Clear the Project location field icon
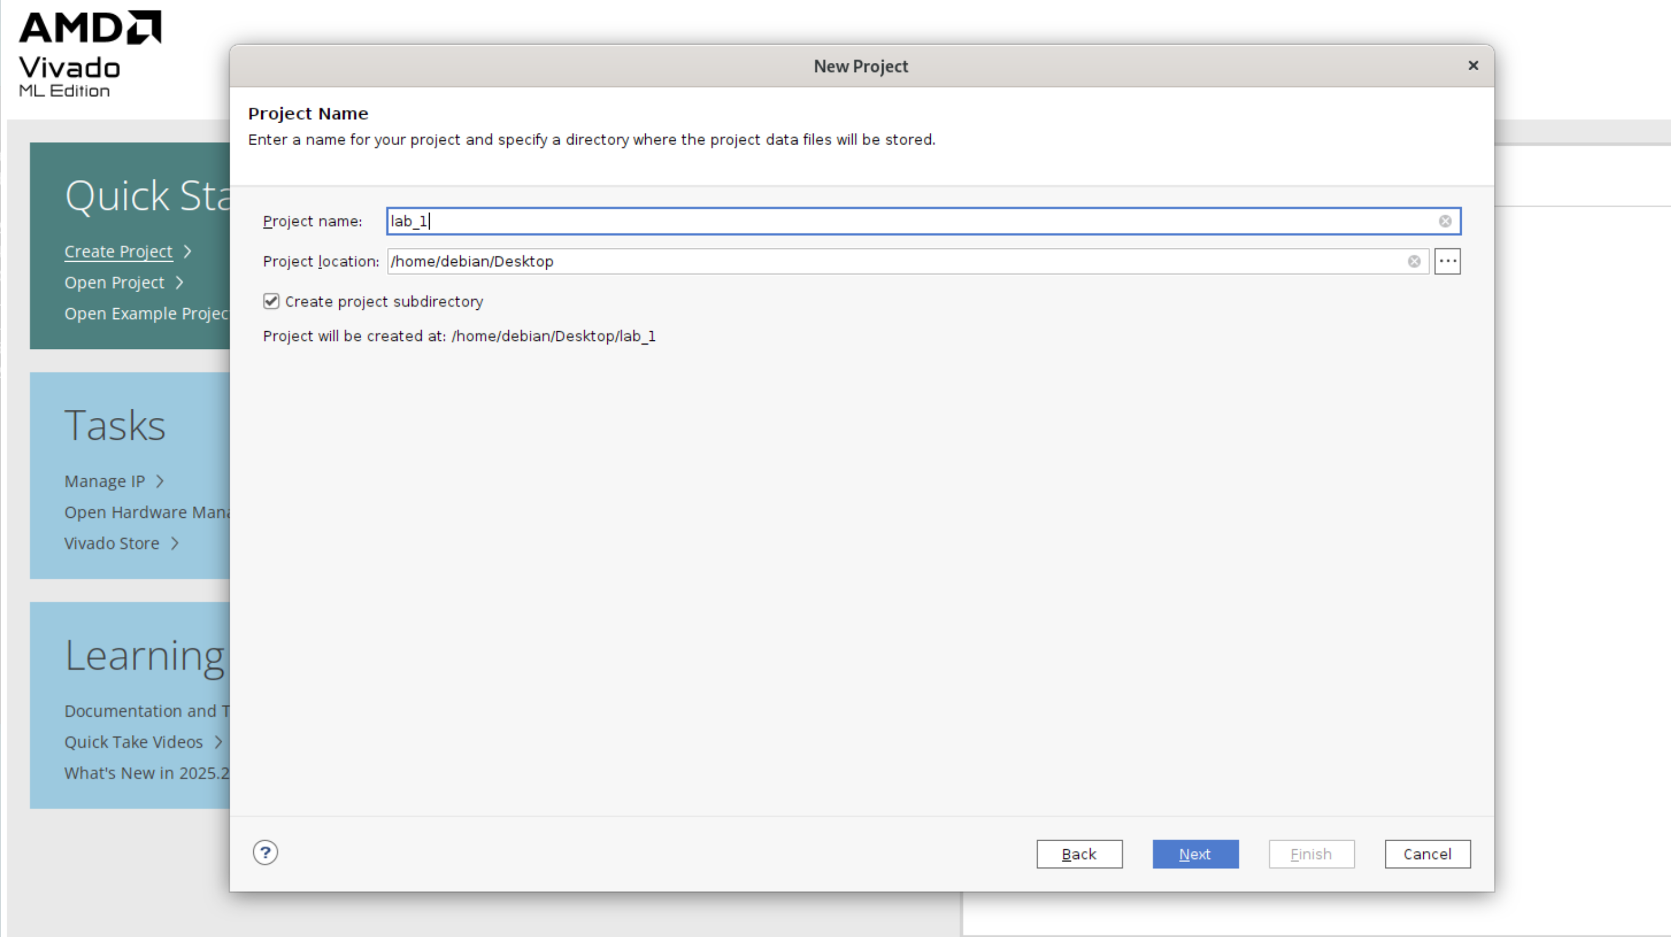The width and height of the screenshot is (1671, 937). [x=1413, y=261]
